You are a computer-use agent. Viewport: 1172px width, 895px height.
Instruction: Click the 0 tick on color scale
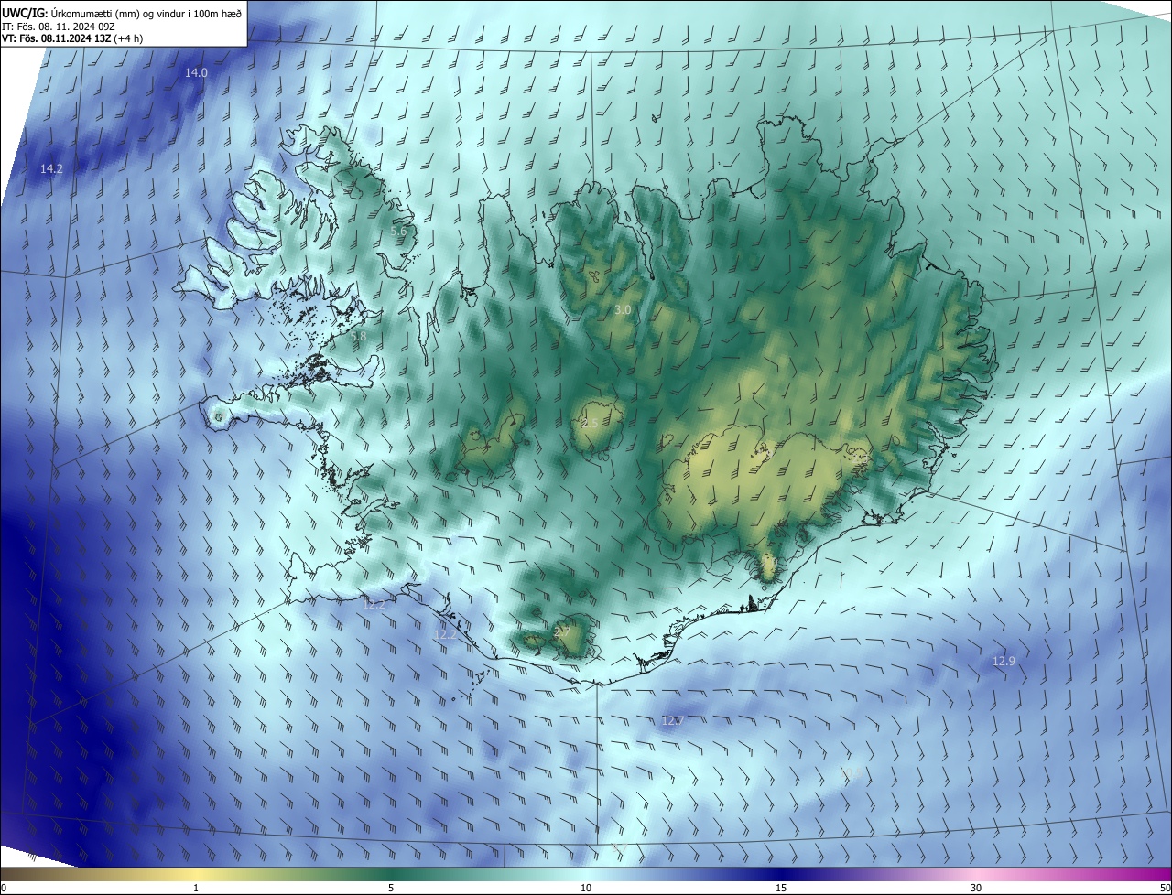point(4,888)
